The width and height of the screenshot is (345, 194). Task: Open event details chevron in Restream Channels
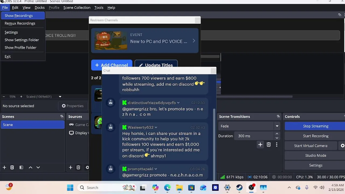coord(194,41)
